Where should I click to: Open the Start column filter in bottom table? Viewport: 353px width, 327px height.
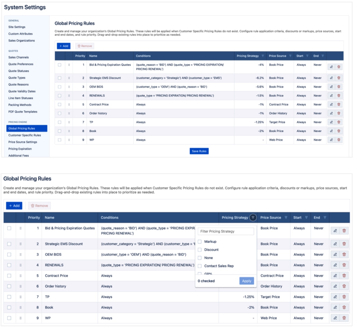[306, 218]
